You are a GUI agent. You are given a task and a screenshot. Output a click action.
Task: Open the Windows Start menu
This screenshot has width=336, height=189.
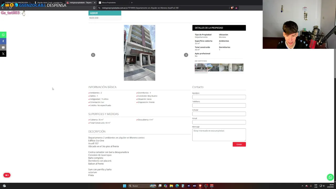click(124, 186)
